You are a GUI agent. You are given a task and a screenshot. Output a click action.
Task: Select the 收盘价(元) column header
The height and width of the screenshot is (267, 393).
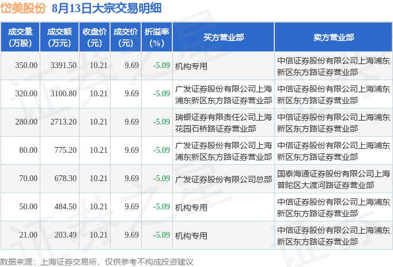tap(95, 37)
